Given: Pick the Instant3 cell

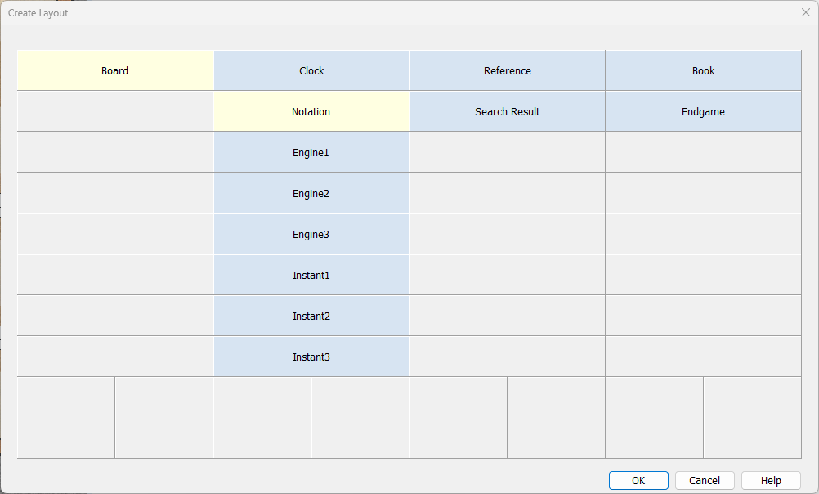Looking at the screenshot, I should click(311, 357).
